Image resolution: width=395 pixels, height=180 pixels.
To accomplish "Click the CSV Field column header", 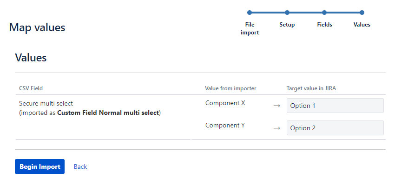I will pos(31,88).
